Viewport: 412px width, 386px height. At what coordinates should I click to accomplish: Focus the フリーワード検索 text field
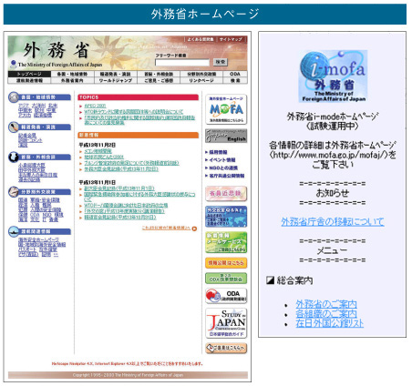coord(182,62)
